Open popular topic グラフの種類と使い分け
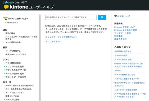 pyautogui.click(x=125, y=75)
